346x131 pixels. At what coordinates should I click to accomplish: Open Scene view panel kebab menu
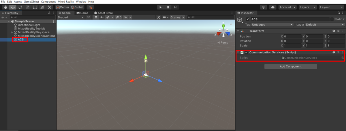click(232, 13)
